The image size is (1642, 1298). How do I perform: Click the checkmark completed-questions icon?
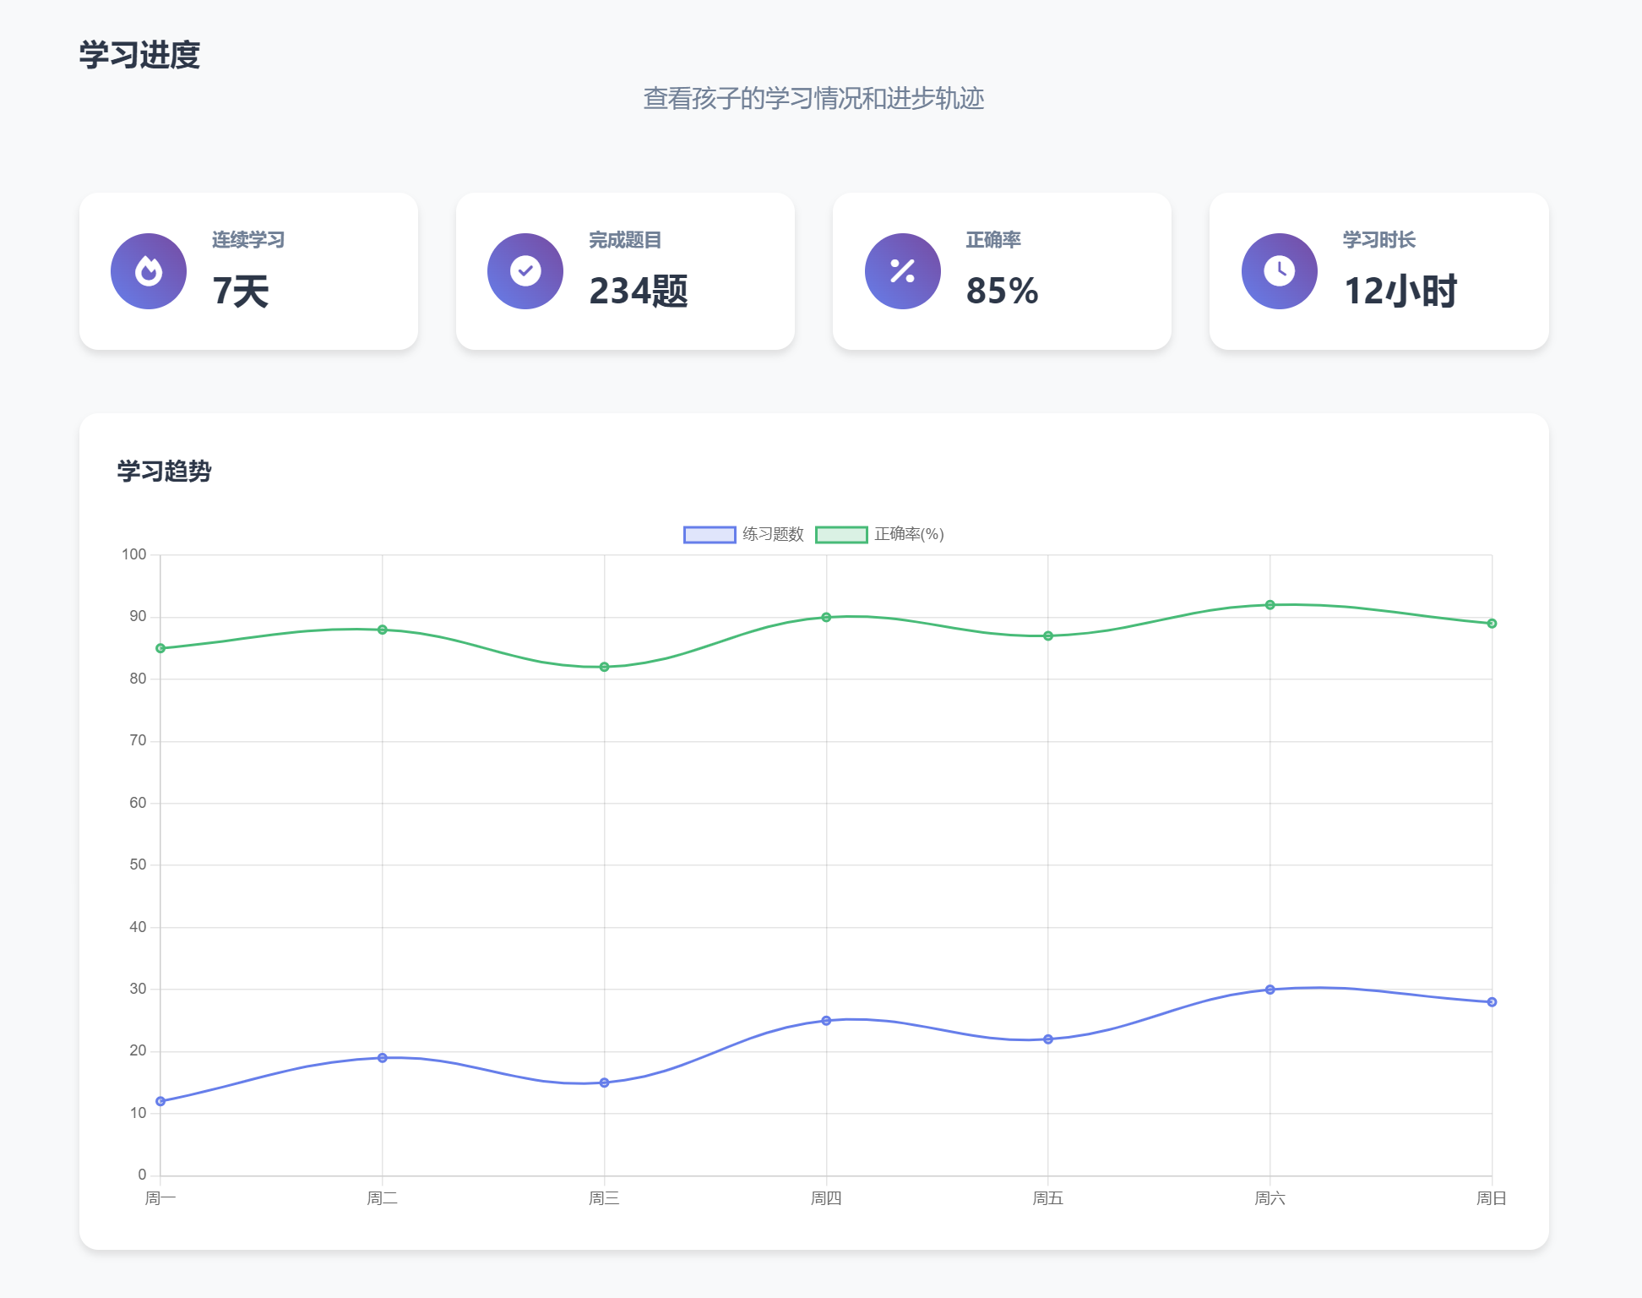[x=525, y=271]
